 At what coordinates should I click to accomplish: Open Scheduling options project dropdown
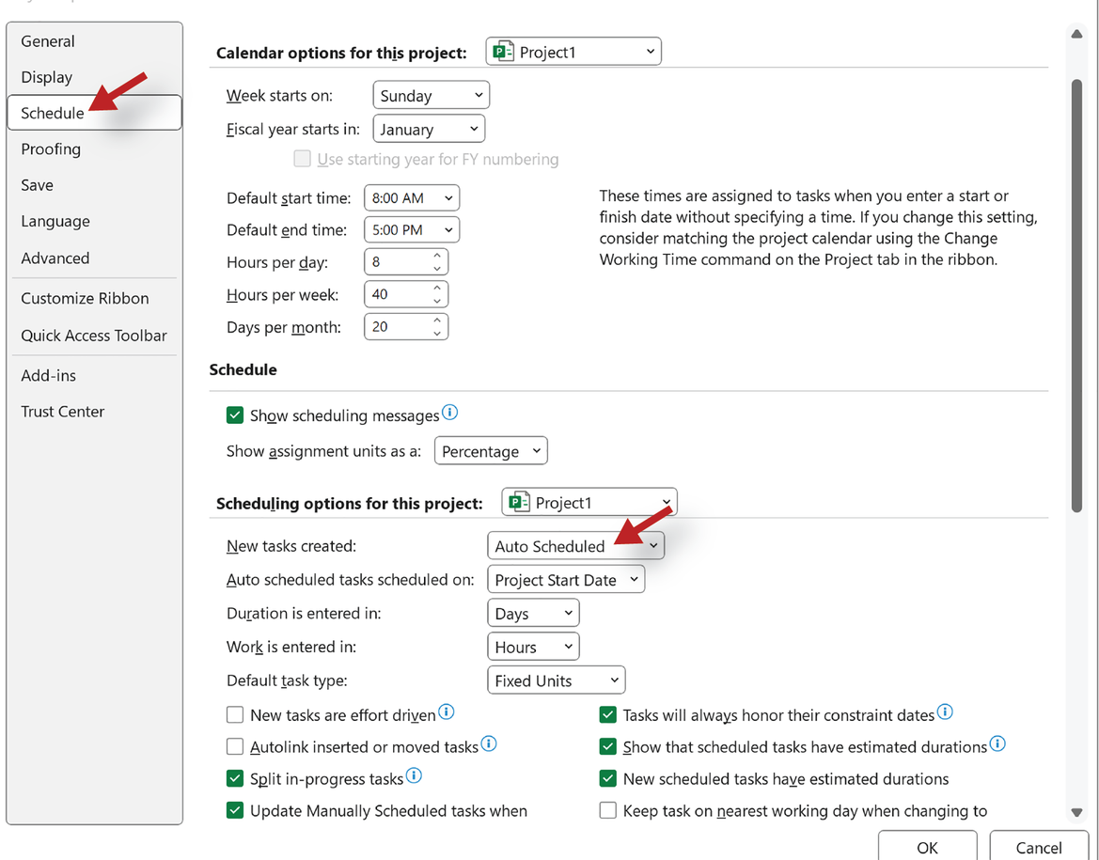[589, 503]
